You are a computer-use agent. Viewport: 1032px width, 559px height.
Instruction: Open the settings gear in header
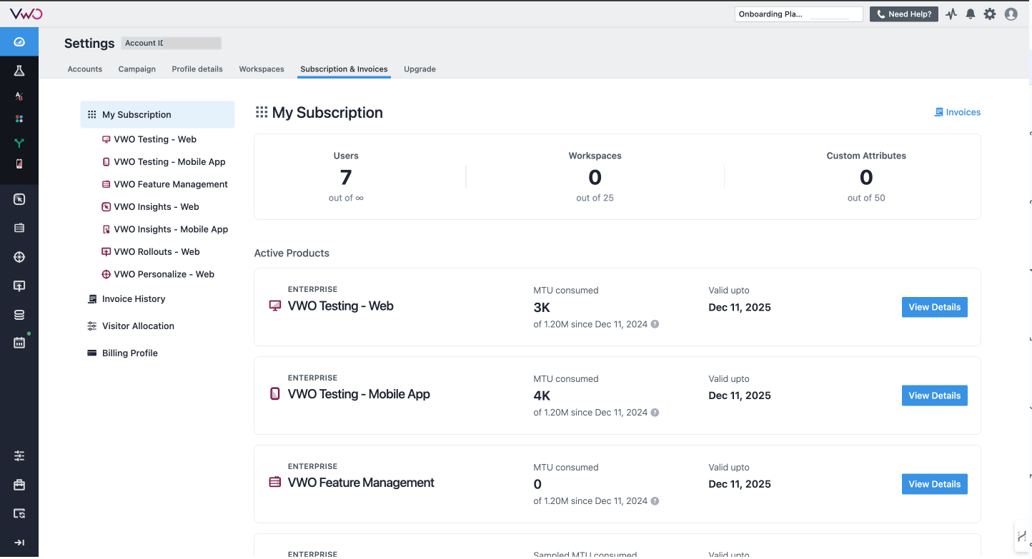(990, 14)
